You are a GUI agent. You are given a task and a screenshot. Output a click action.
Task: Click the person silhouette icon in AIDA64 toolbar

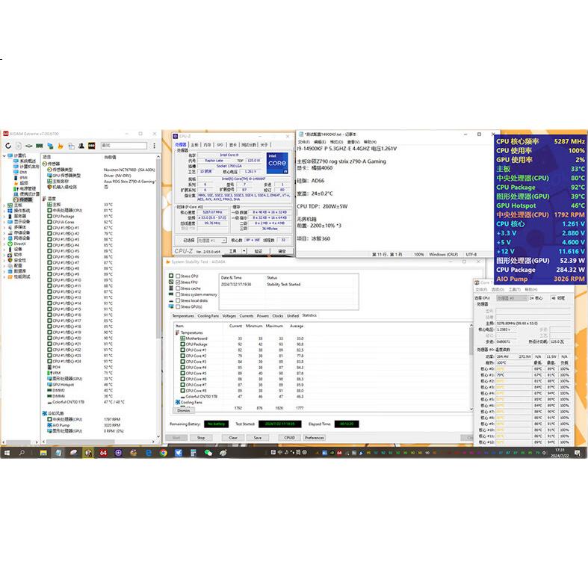coord(81,146)
